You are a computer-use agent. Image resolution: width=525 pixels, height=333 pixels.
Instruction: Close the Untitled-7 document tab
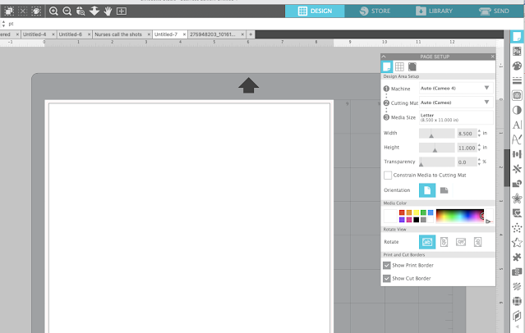point(184,34)
